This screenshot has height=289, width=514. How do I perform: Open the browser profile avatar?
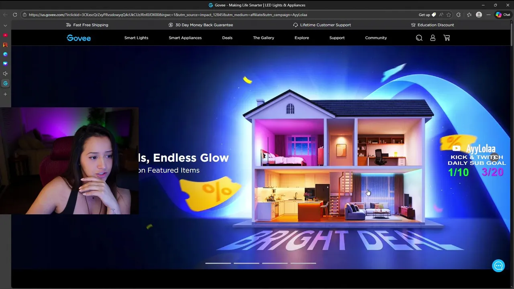click(479, 15)
